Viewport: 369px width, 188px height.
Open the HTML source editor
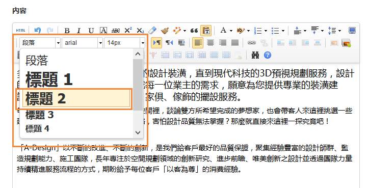(x=21, y=31)
